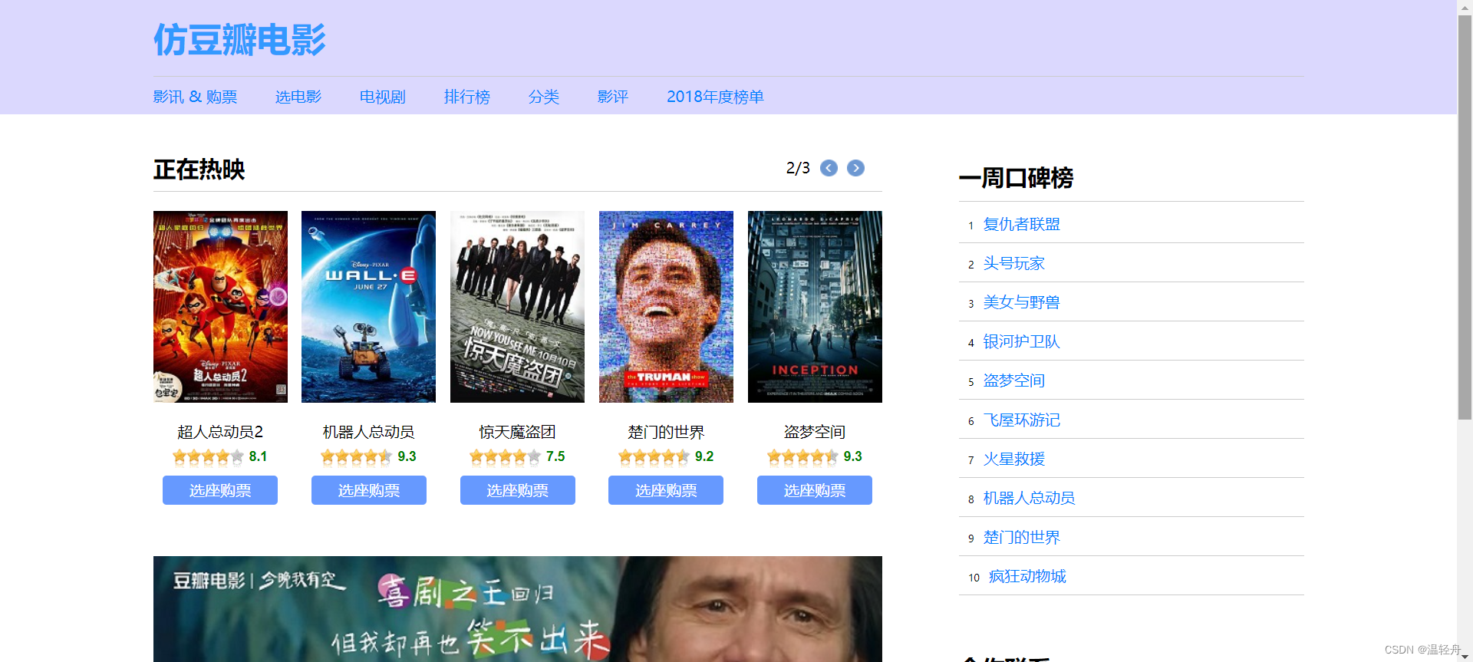The image size is (1473, 662).
Task: Click the 一周口碑榜 heading
Action: pos(1016,178)
